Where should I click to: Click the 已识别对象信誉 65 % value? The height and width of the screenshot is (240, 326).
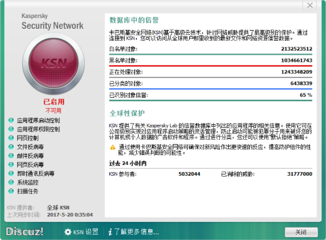[306, 95]
